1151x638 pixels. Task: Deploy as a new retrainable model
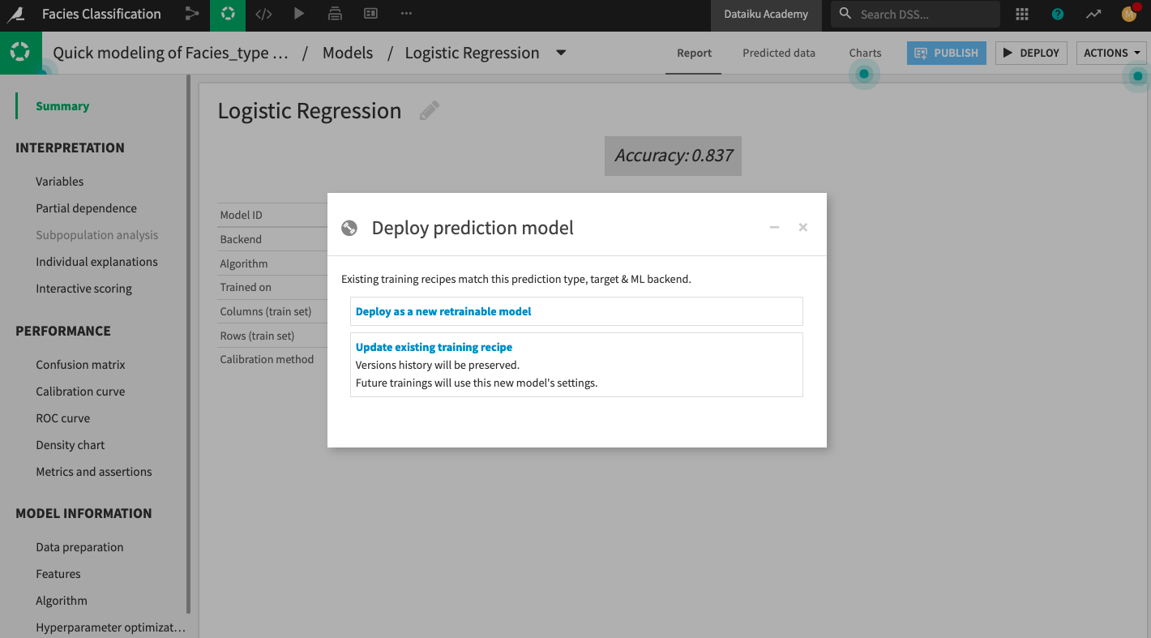click(443, 311)
